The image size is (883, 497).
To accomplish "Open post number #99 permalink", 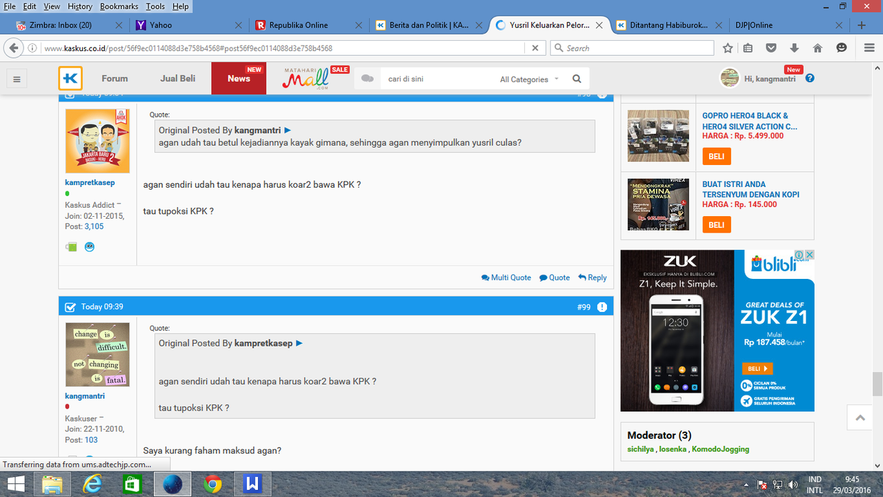I will (584, 306).
